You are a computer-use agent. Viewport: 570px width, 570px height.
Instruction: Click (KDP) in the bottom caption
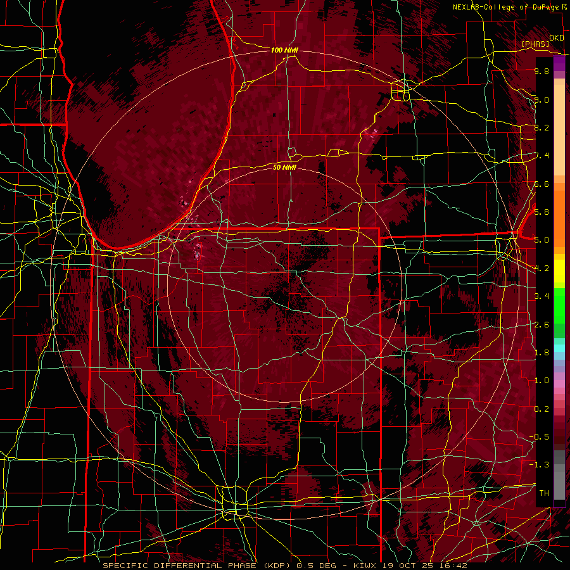(277, 566)
